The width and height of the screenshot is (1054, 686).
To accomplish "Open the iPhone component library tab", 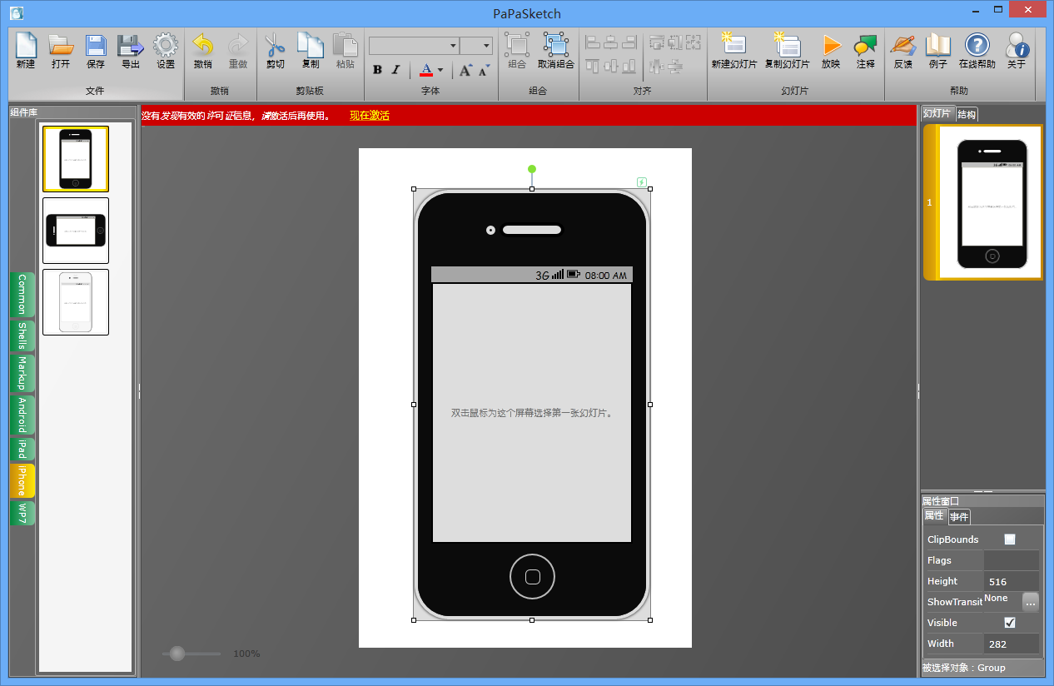I will (22, 480).
